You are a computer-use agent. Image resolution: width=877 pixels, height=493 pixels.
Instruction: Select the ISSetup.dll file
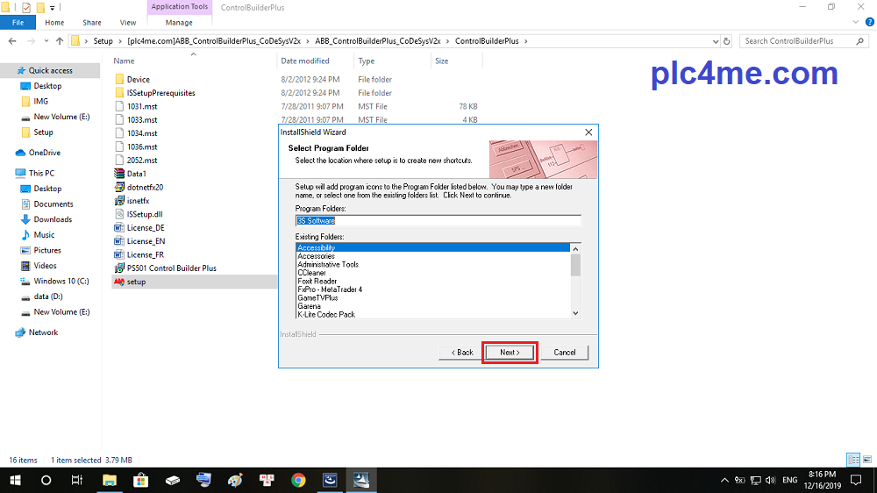coord(145,214)
